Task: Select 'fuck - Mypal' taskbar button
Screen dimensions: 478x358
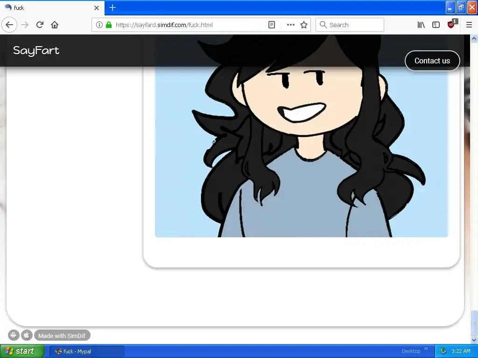Action: (86, 351)
